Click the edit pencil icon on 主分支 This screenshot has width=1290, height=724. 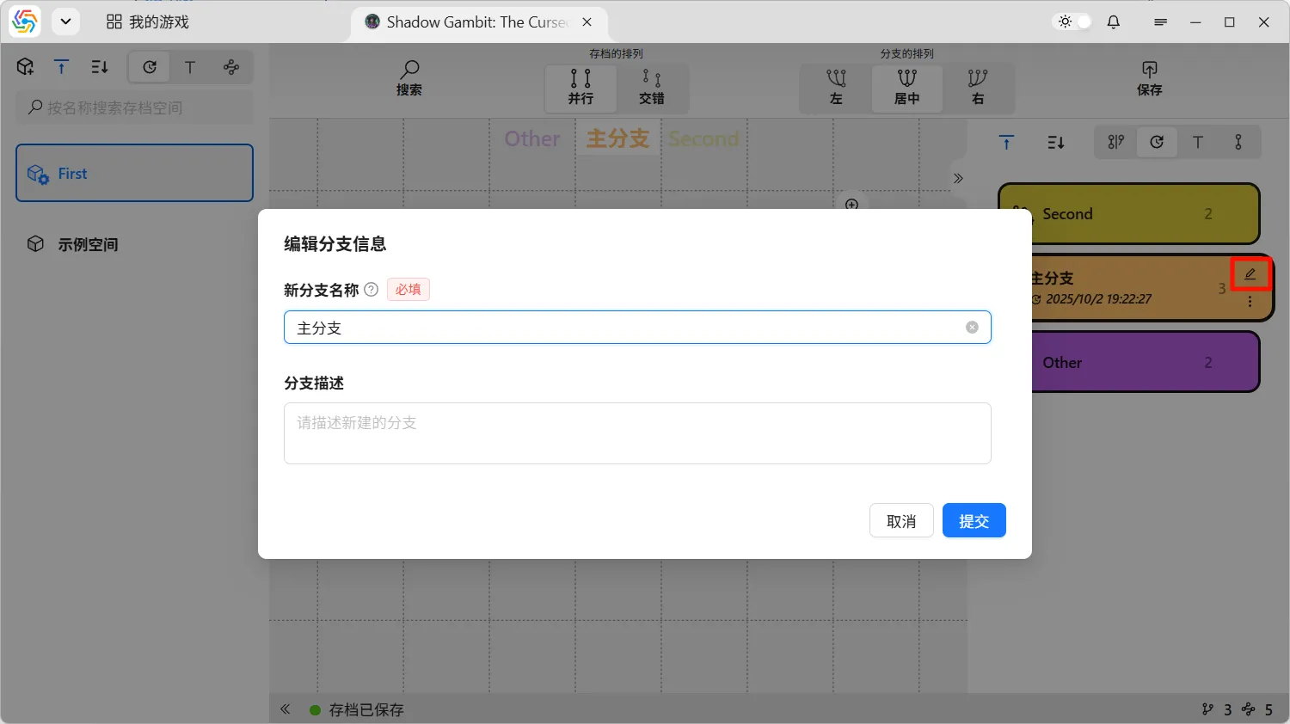tap(1250, 274)
